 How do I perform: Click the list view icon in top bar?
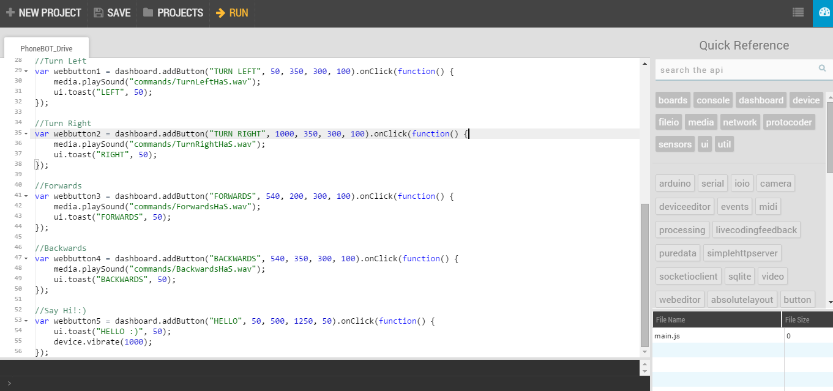[798, 12]
